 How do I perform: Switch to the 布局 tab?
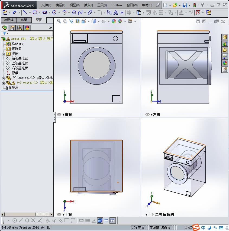(24, 20)
